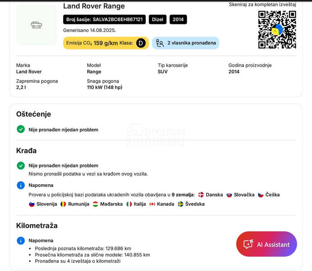This screenshot has height=271, width=312.
Task: Click the blue info icon under Kilometraža
Action: (x=21, y=240)
